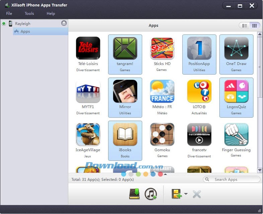Click the 'Total: 31 App(s)' status text
263x214 pixels.
86,179
